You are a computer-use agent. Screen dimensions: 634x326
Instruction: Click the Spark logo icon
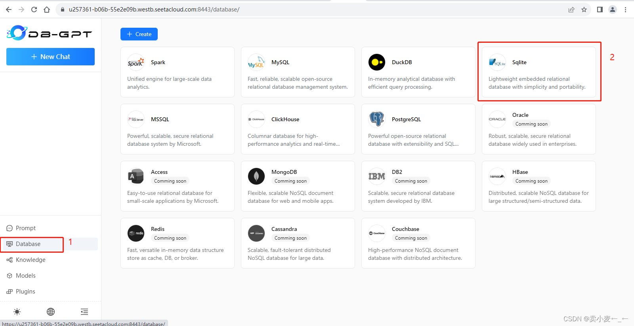[136, 62]
